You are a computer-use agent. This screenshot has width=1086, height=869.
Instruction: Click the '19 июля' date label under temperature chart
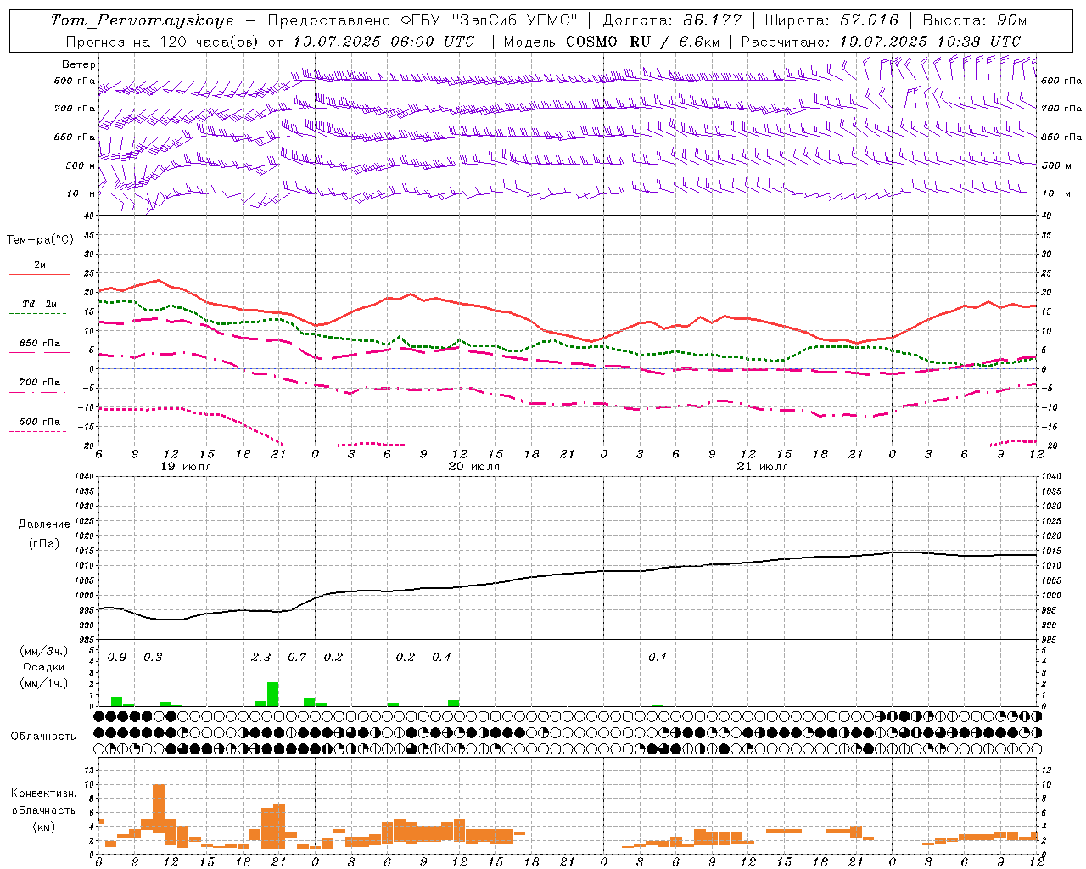(x=187, y=467)
